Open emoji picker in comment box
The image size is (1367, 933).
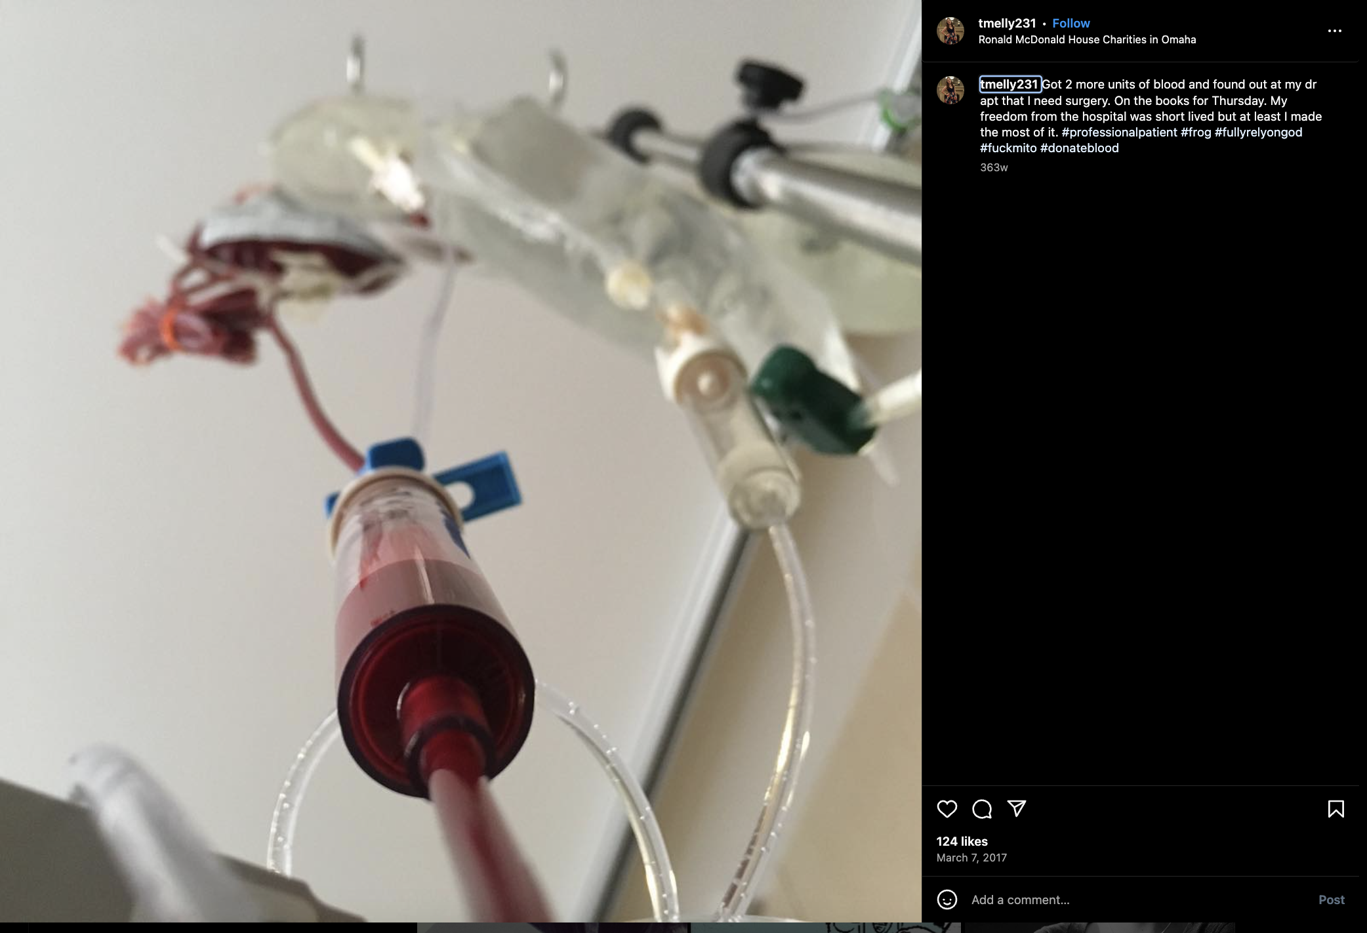[947, 900]
